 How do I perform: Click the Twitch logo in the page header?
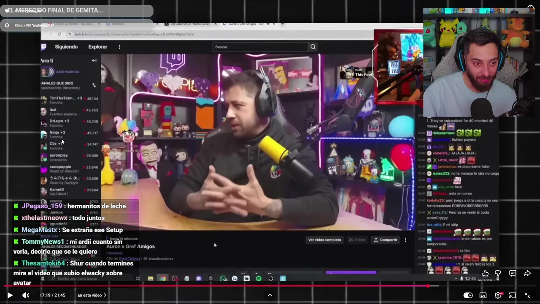(x=43, y=47)
